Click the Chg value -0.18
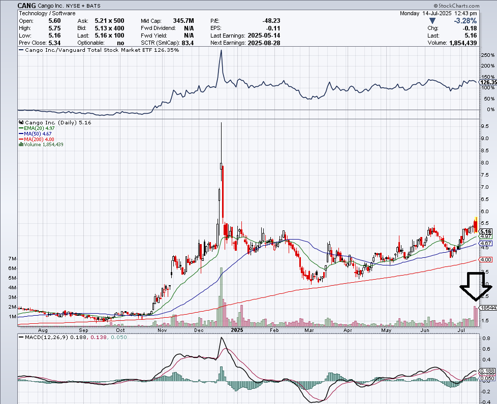 pyautogui.click(x=470, y=28)
